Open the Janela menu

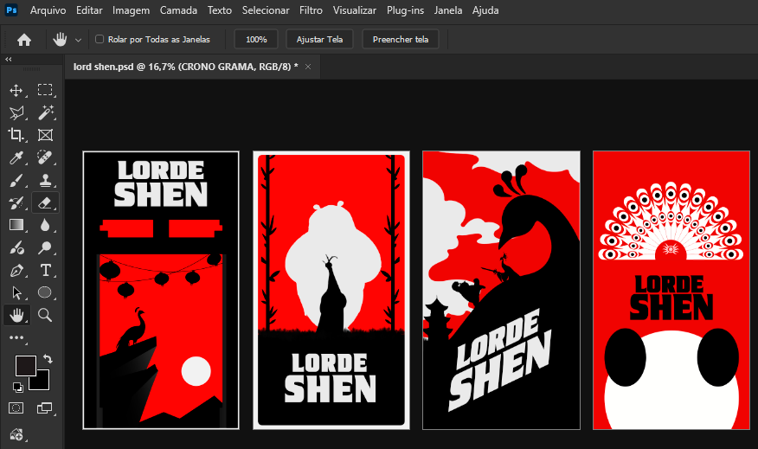(448, 10)
